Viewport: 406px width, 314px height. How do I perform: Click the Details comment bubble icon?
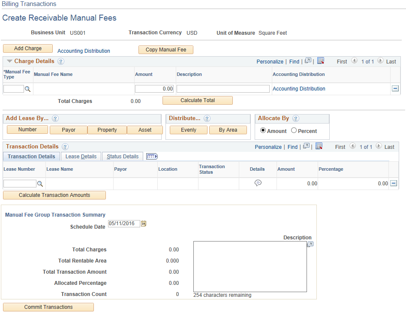tap(258, 183)
